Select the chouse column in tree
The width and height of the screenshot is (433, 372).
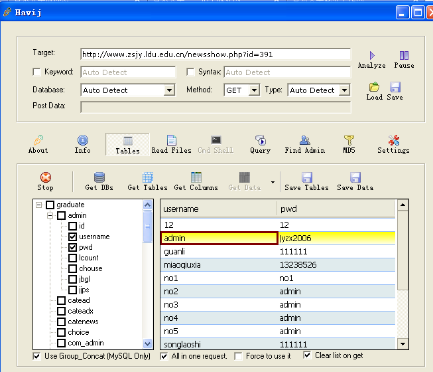(91, 268)
